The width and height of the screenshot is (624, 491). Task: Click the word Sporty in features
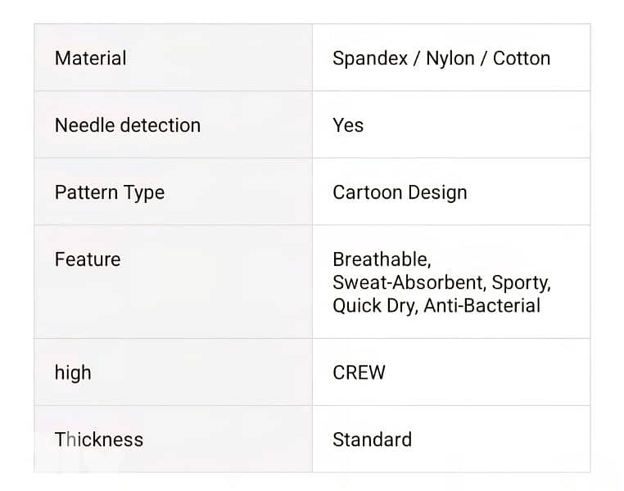(x=520, y=283)
